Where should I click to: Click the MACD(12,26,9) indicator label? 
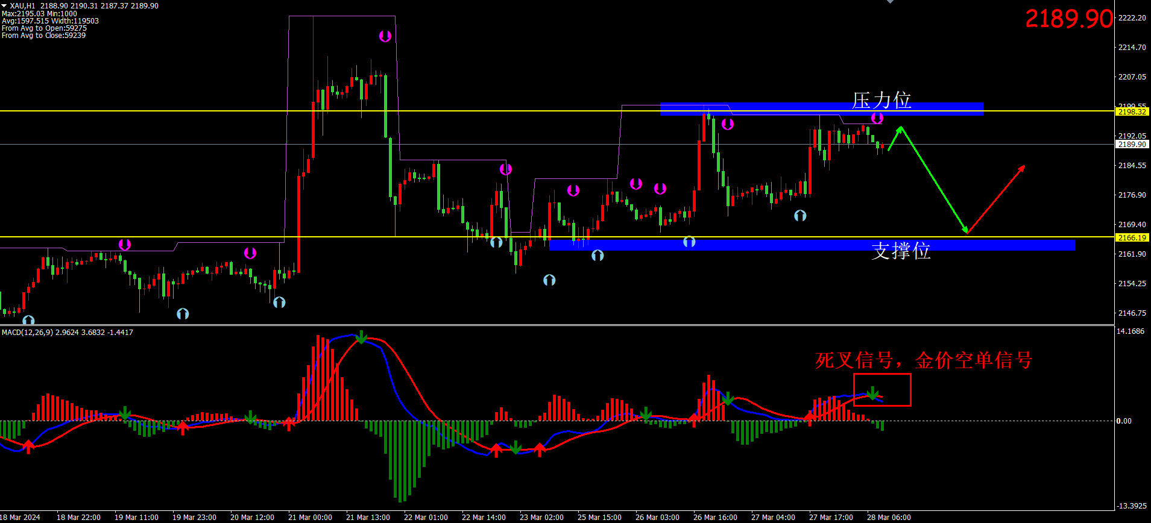tap(67, 332)
